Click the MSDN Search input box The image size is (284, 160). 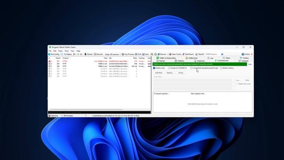pos(212,54)
